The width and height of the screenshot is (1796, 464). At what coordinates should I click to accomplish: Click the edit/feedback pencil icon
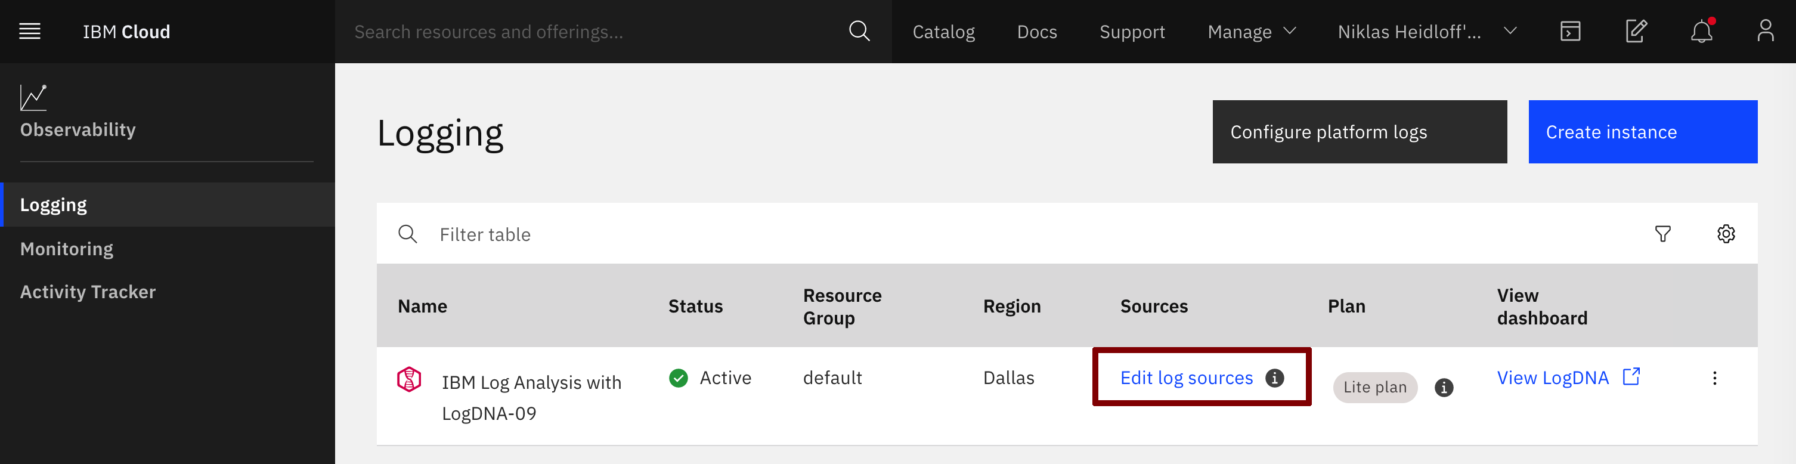click(x=1636, y=32)
